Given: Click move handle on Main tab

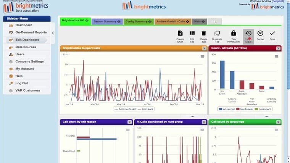Looking at the screenshot, I should coord(203,22).
